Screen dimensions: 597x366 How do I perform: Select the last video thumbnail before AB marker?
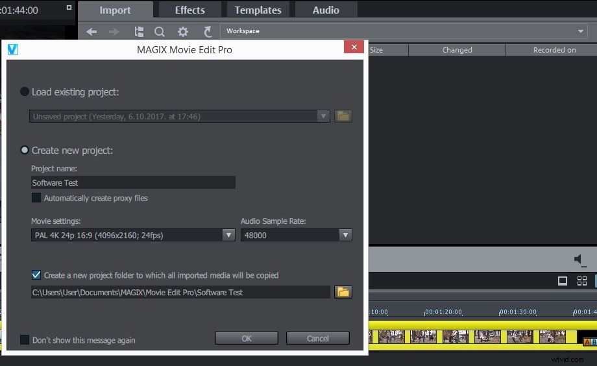[x=552, y=337]
